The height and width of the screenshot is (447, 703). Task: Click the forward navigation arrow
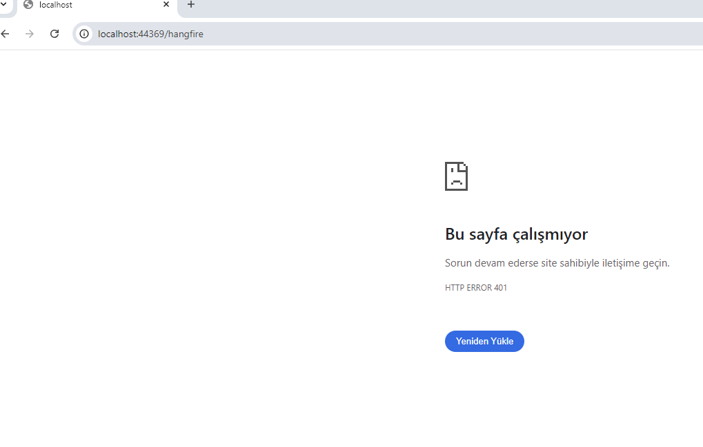(29, 34)
